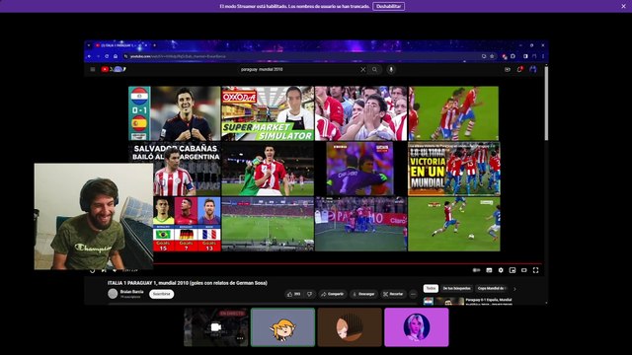Select the De tus búsquedas chip

click(x=456, y=289)
